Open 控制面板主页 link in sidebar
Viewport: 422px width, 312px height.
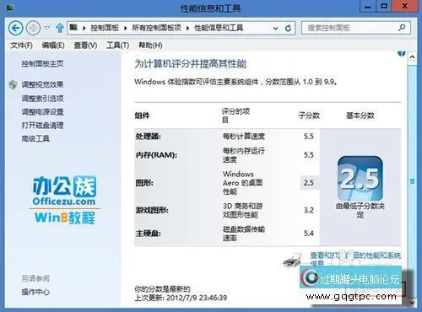[42, 64]
